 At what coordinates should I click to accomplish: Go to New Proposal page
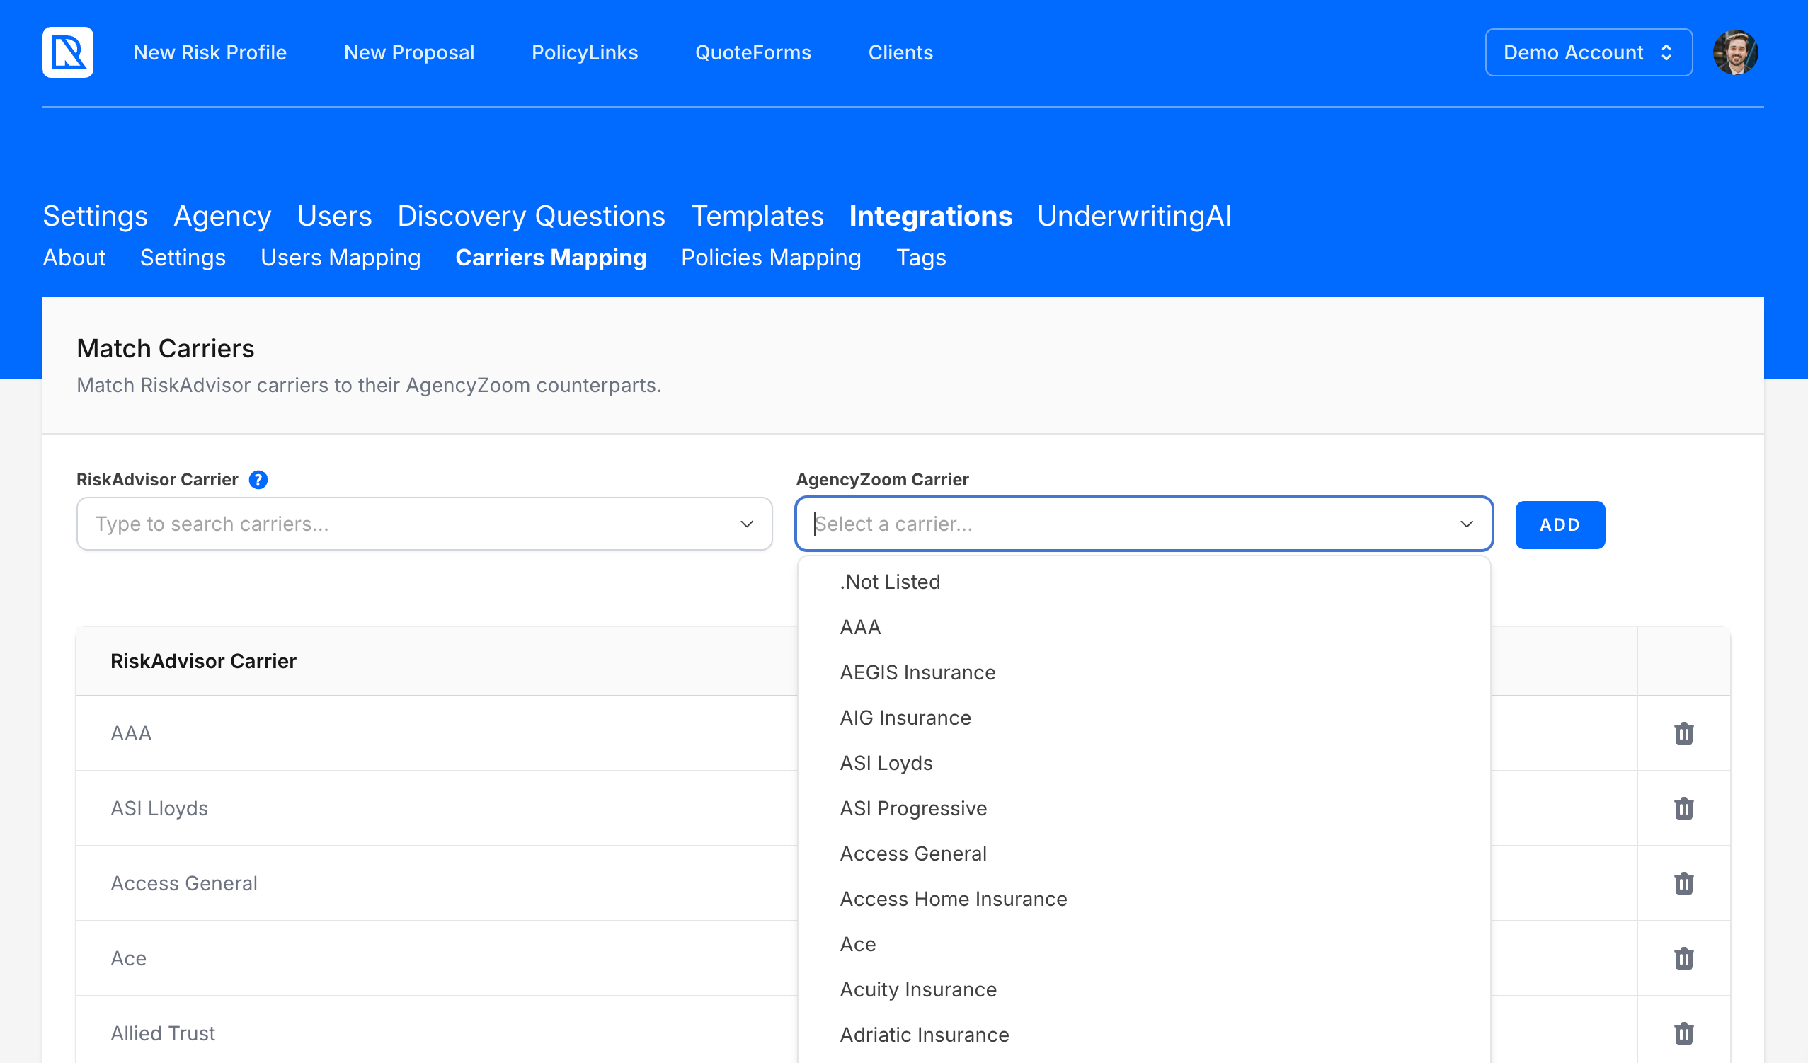[x=409, y=52]
